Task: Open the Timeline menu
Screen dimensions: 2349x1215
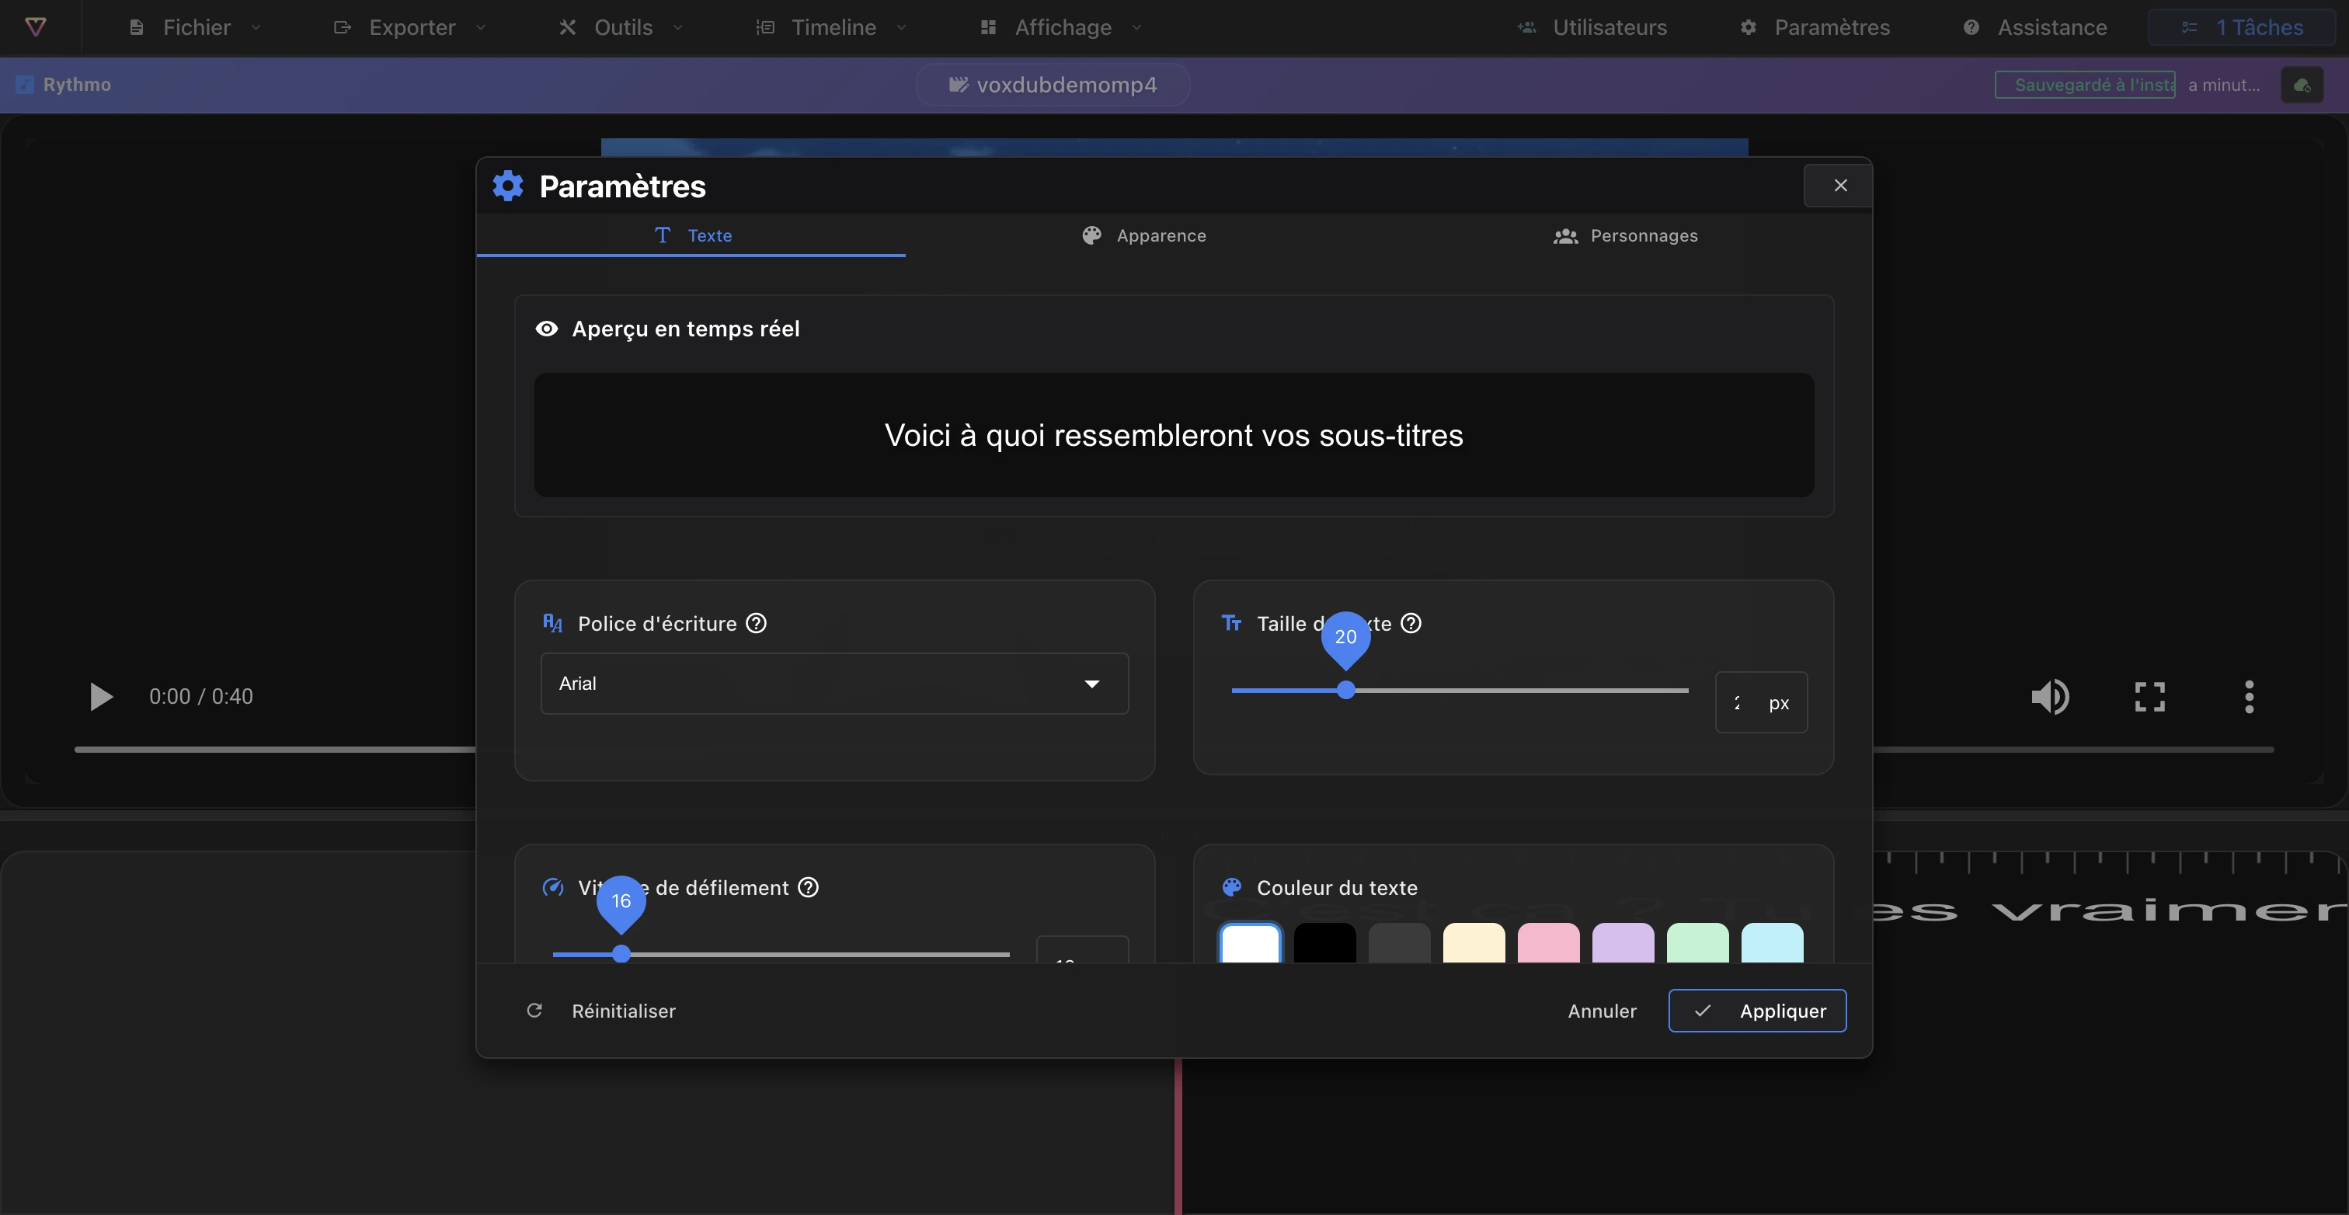Action: pyautogui.click(x=832, y=27)
